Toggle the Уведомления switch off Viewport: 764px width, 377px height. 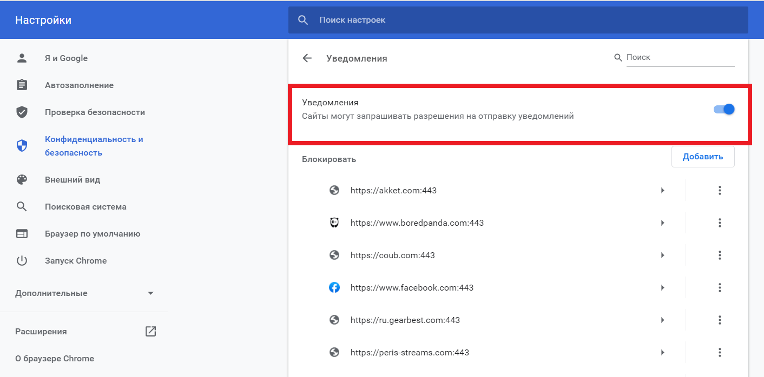[724, 109]
